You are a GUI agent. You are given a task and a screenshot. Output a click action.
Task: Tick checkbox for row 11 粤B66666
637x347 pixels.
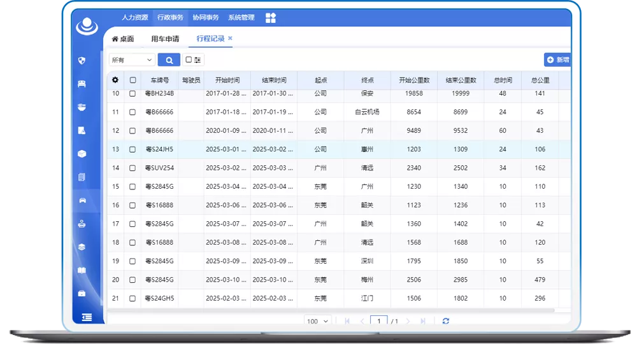(x=132, y=112)
